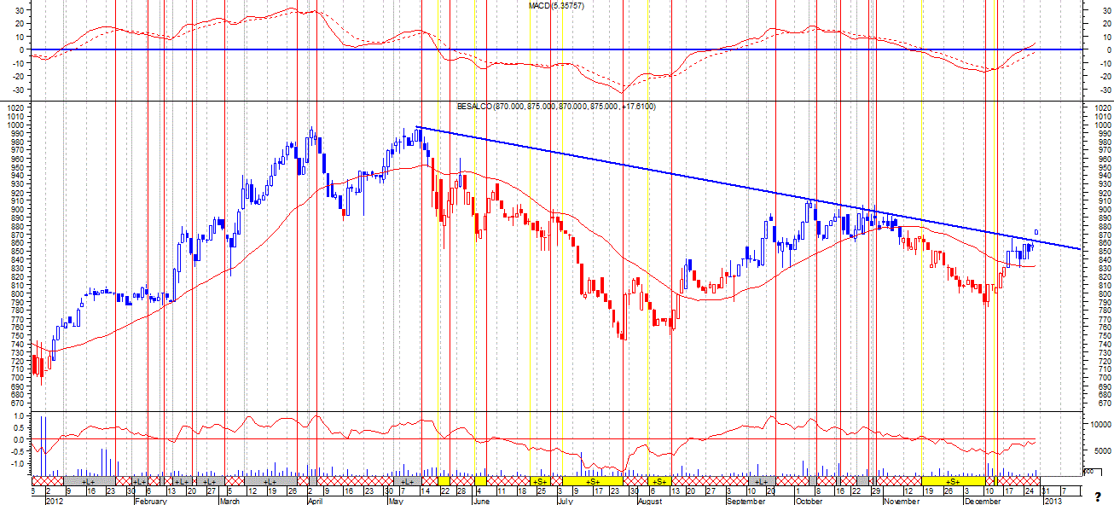
Task: Click the 10000 volume axis value
Action: pyautogui.click(x=1099, y=424)
